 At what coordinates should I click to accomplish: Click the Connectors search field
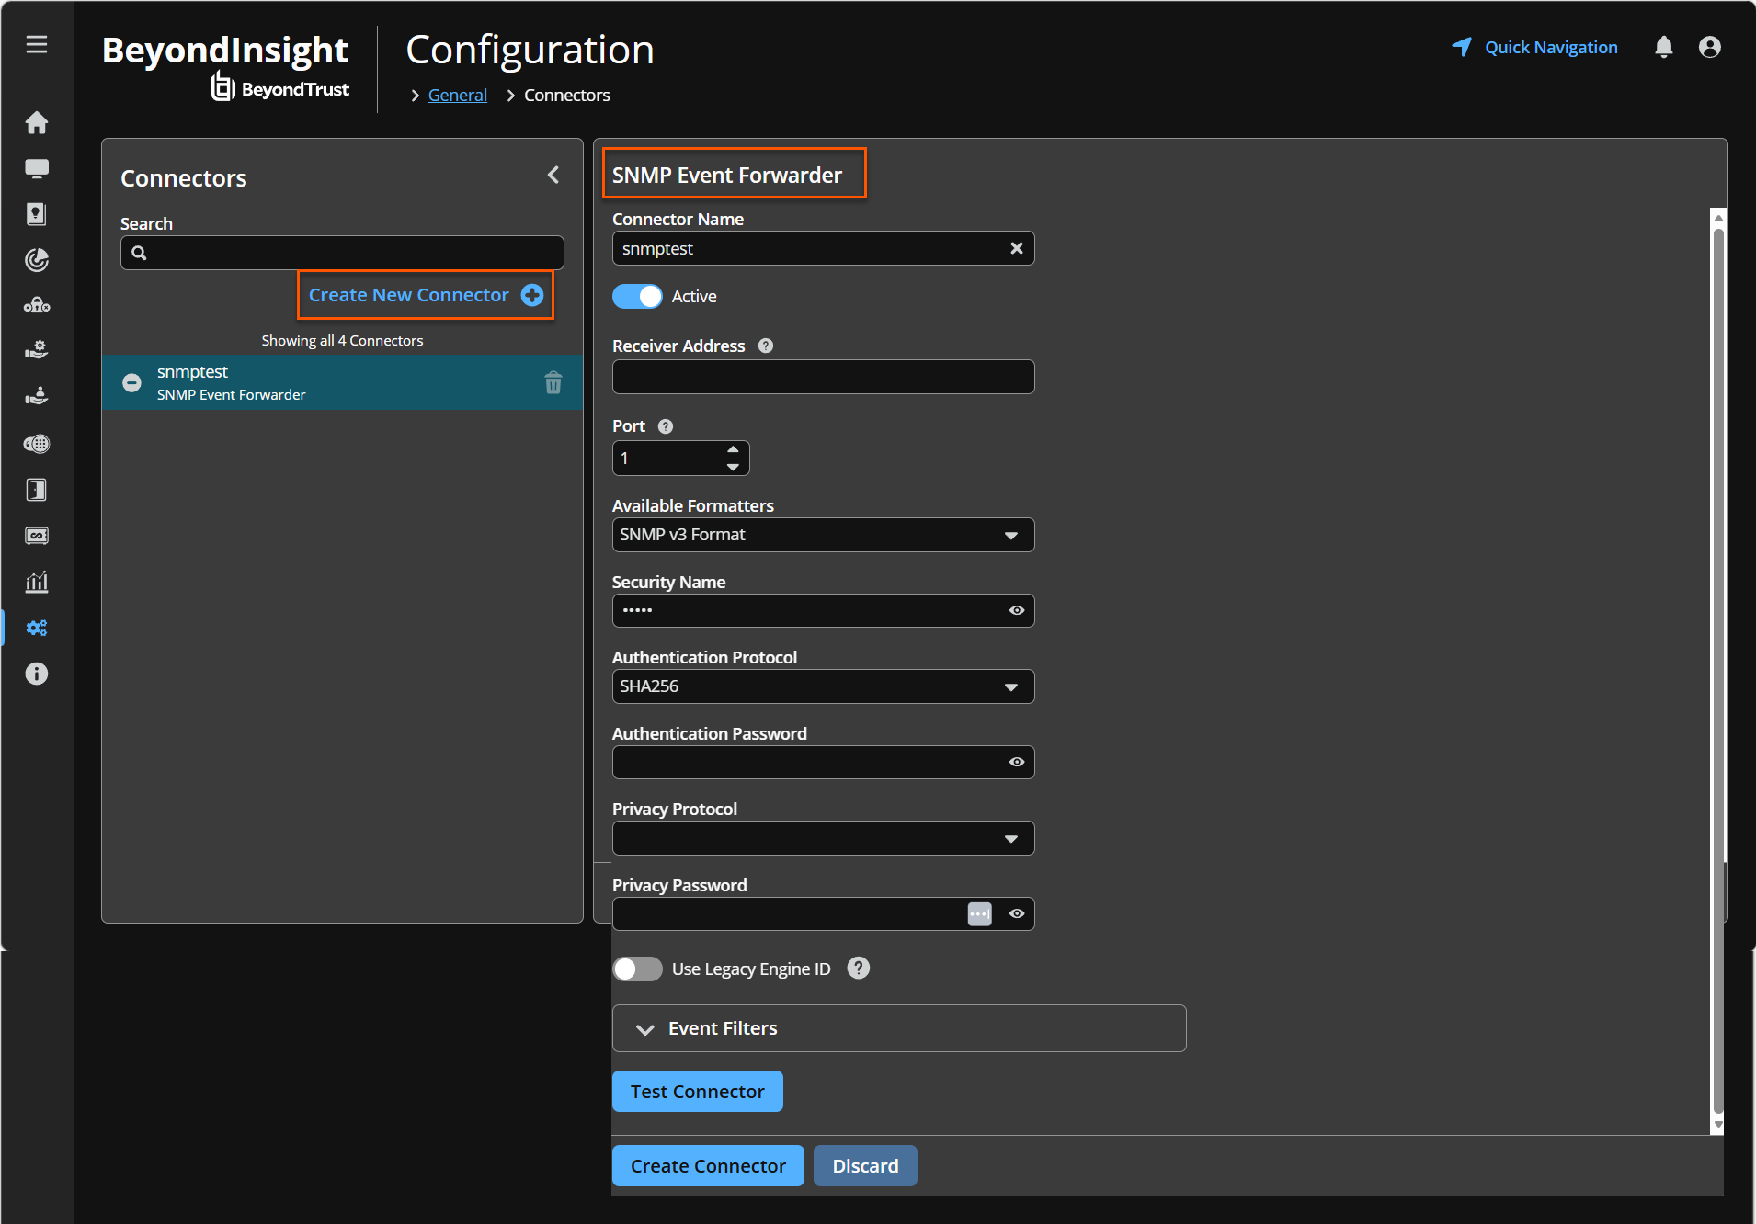coord(342,253)
